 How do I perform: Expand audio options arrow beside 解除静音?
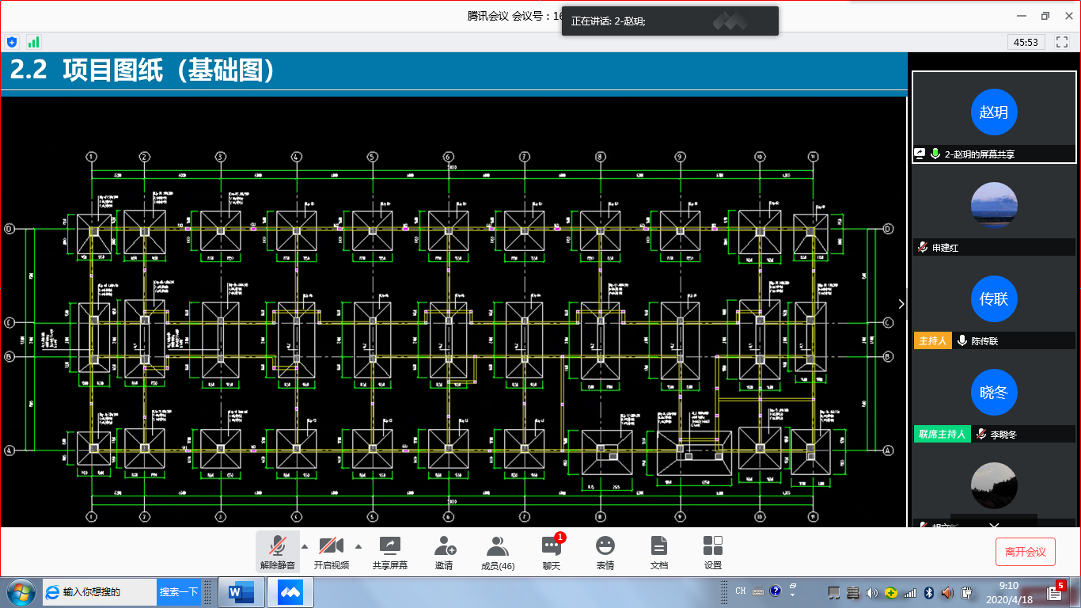[305, 546]
